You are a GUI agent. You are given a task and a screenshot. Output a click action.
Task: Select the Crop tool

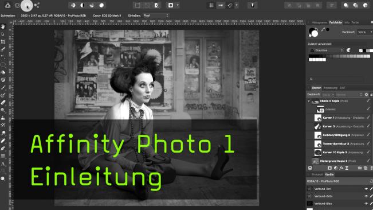click(3, 42)
